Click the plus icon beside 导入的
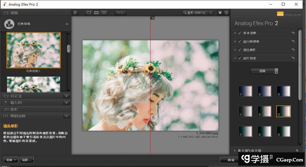 coord(66,103)
